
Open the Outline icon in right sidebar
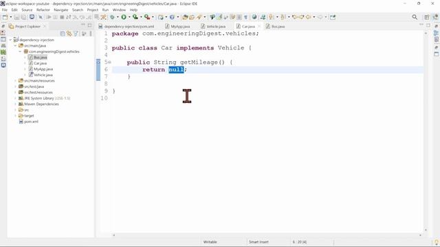(437, 33)
